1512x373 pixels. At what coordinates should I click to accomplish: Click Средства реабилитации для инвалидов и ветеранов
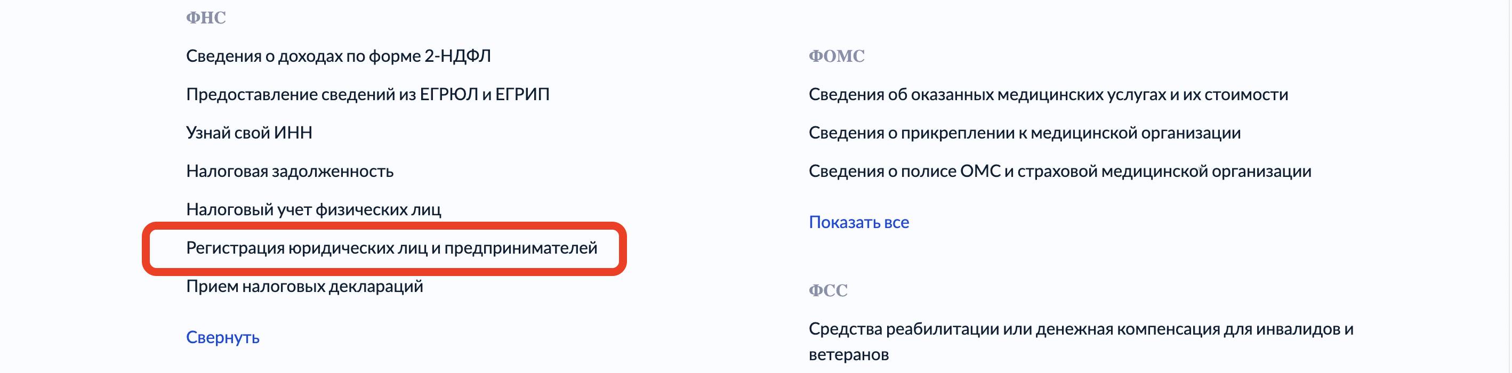point(1080,330)
